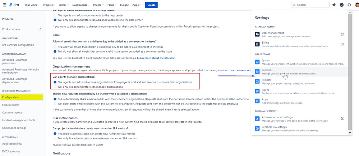The image size is (359, 156).
Task: Open Product access link in sidebar
Action: [x=11, y=29]
